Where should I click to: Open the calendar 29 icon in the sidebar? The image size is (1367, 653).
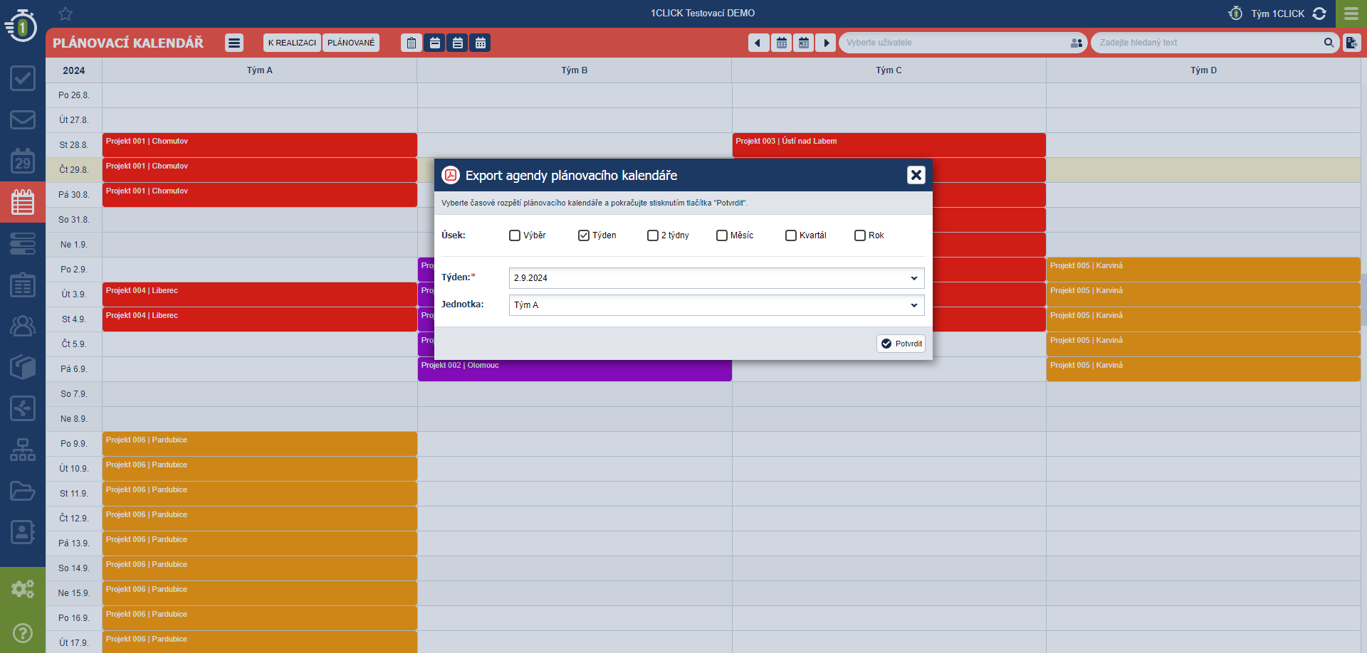23,161
